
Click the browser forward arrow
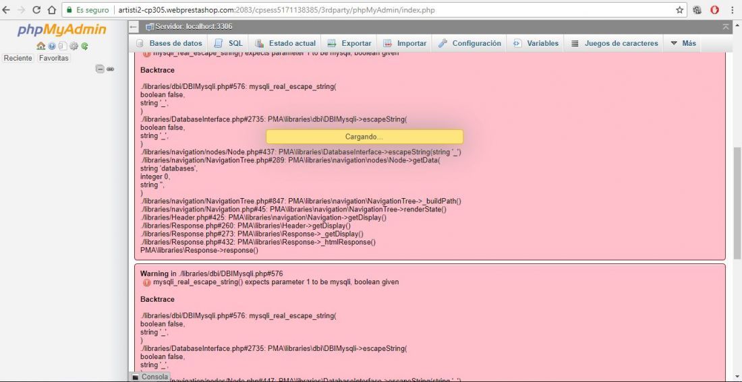(x=22, y=10)
